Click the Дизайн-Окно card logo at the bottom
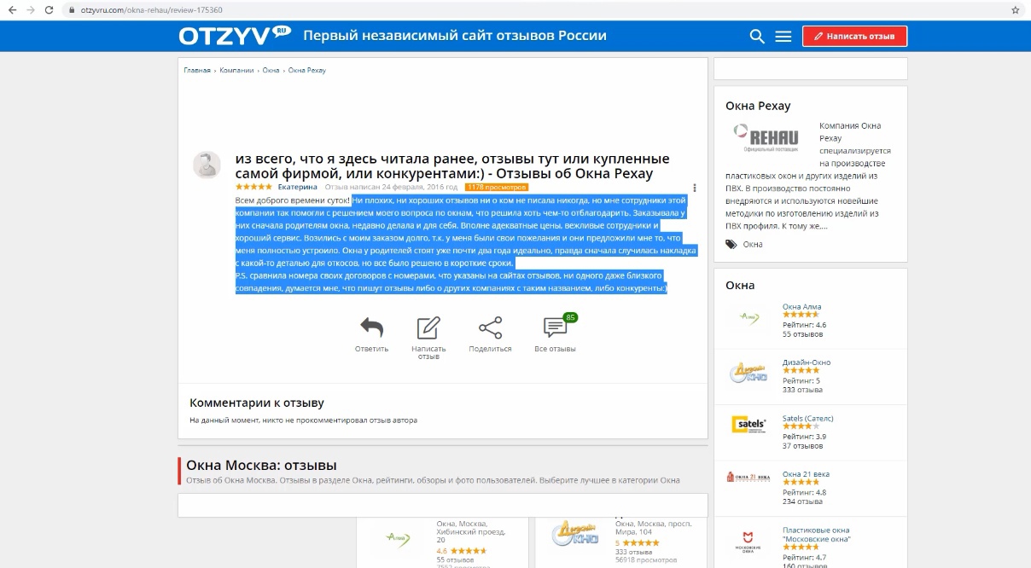This screenshot has height=568, width=1031. 574,534
